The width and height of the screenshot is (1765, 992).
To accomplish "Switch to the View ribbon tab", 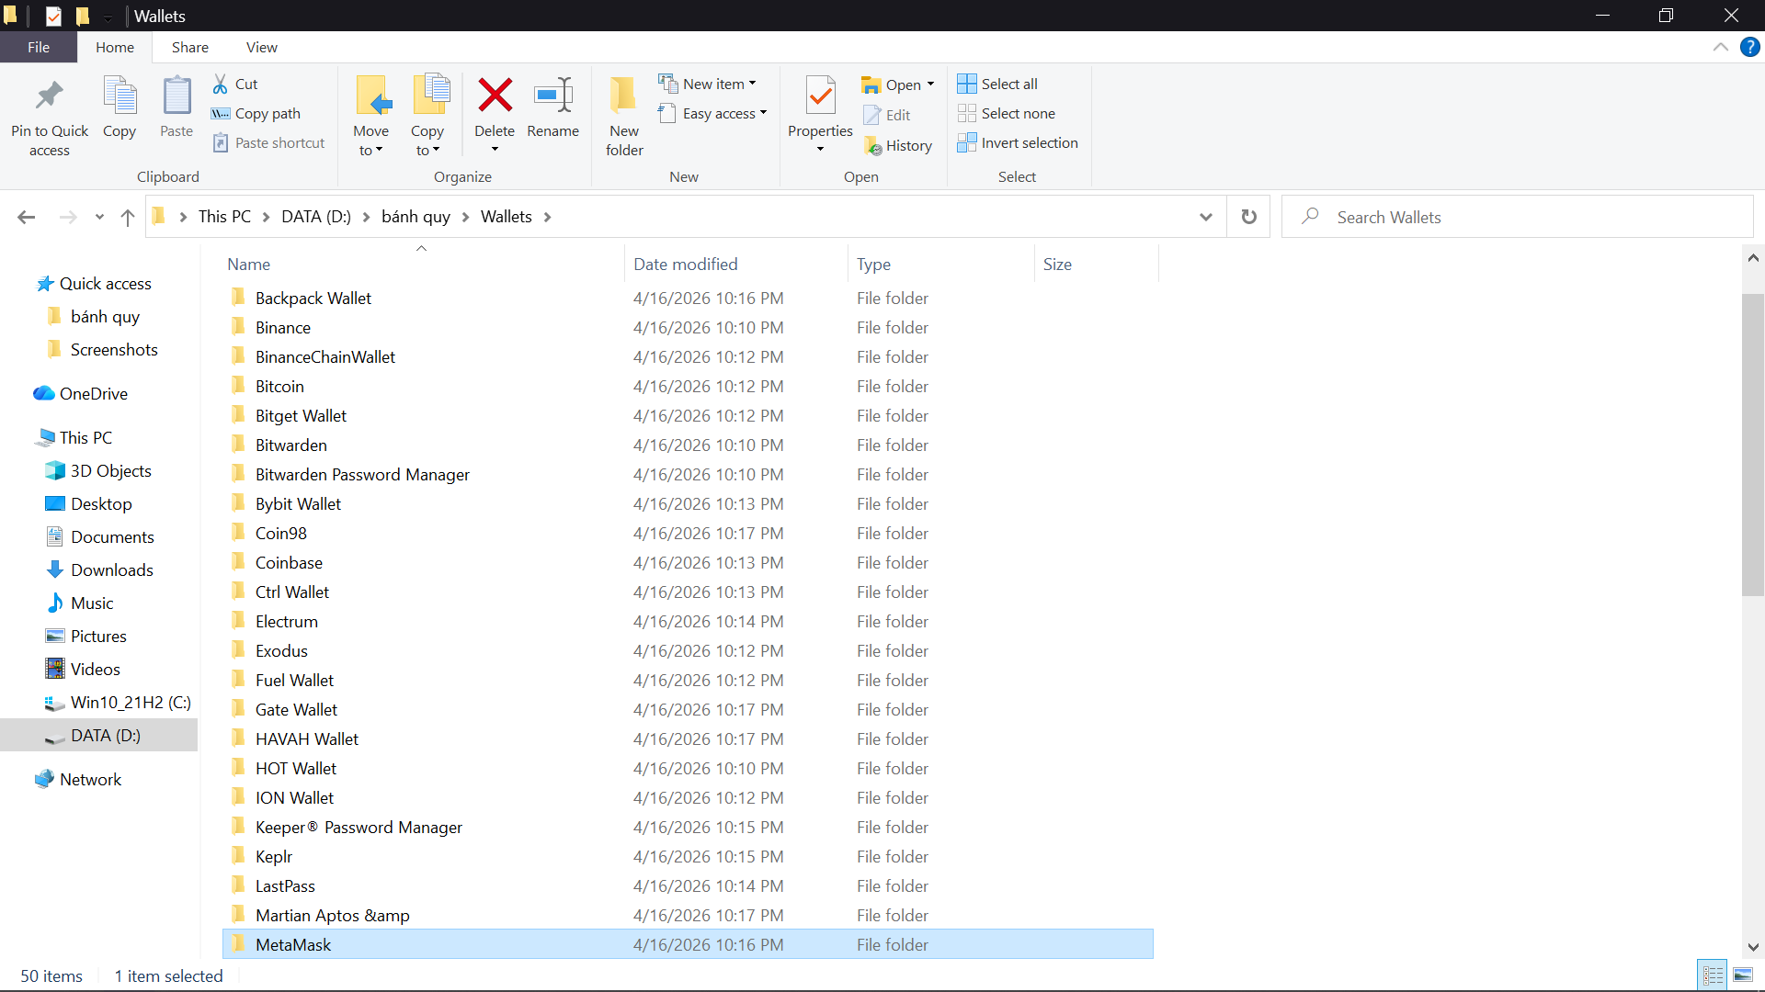I will [261, 47].
